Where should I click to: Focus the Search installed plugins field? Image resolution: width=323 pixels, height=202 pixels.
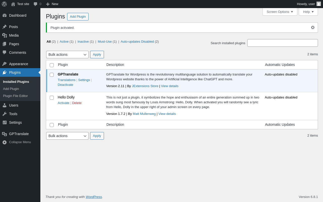[282, 43]
